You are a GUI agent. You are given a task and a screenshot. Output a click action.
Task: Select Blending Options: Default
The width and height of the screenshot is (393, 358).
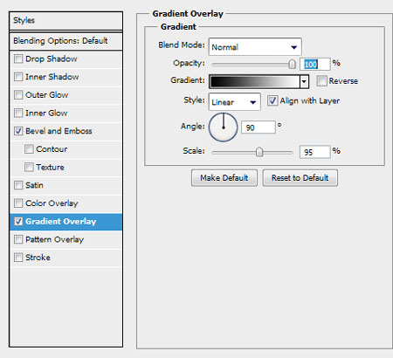[x=65, y=41]
